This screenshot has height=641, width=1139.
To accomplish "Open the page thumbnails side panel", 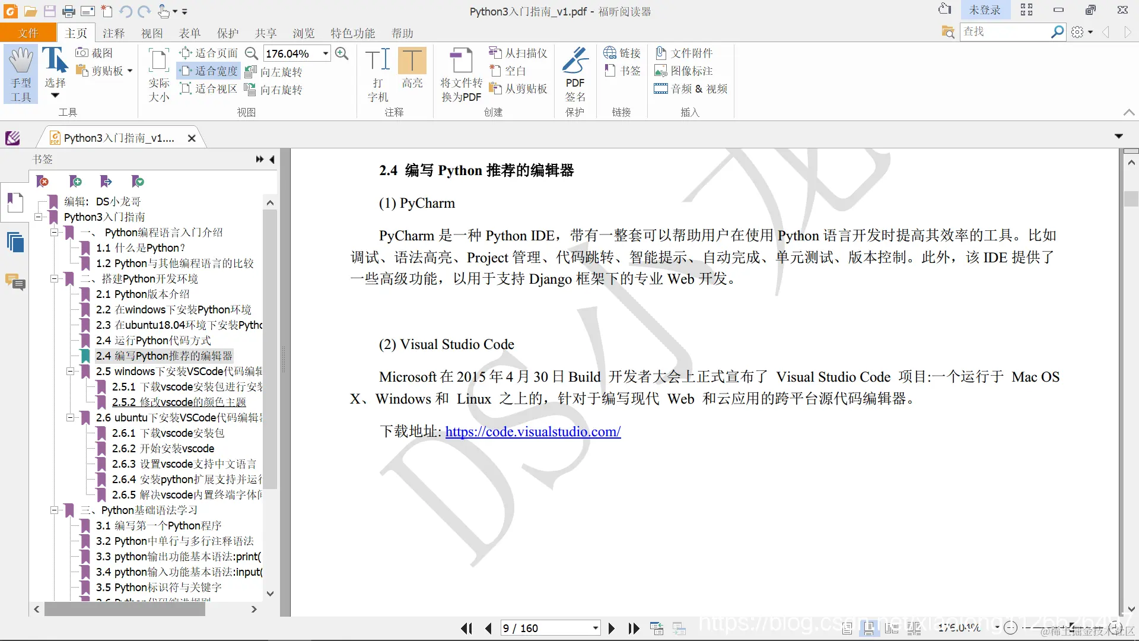I will (15, 243).
